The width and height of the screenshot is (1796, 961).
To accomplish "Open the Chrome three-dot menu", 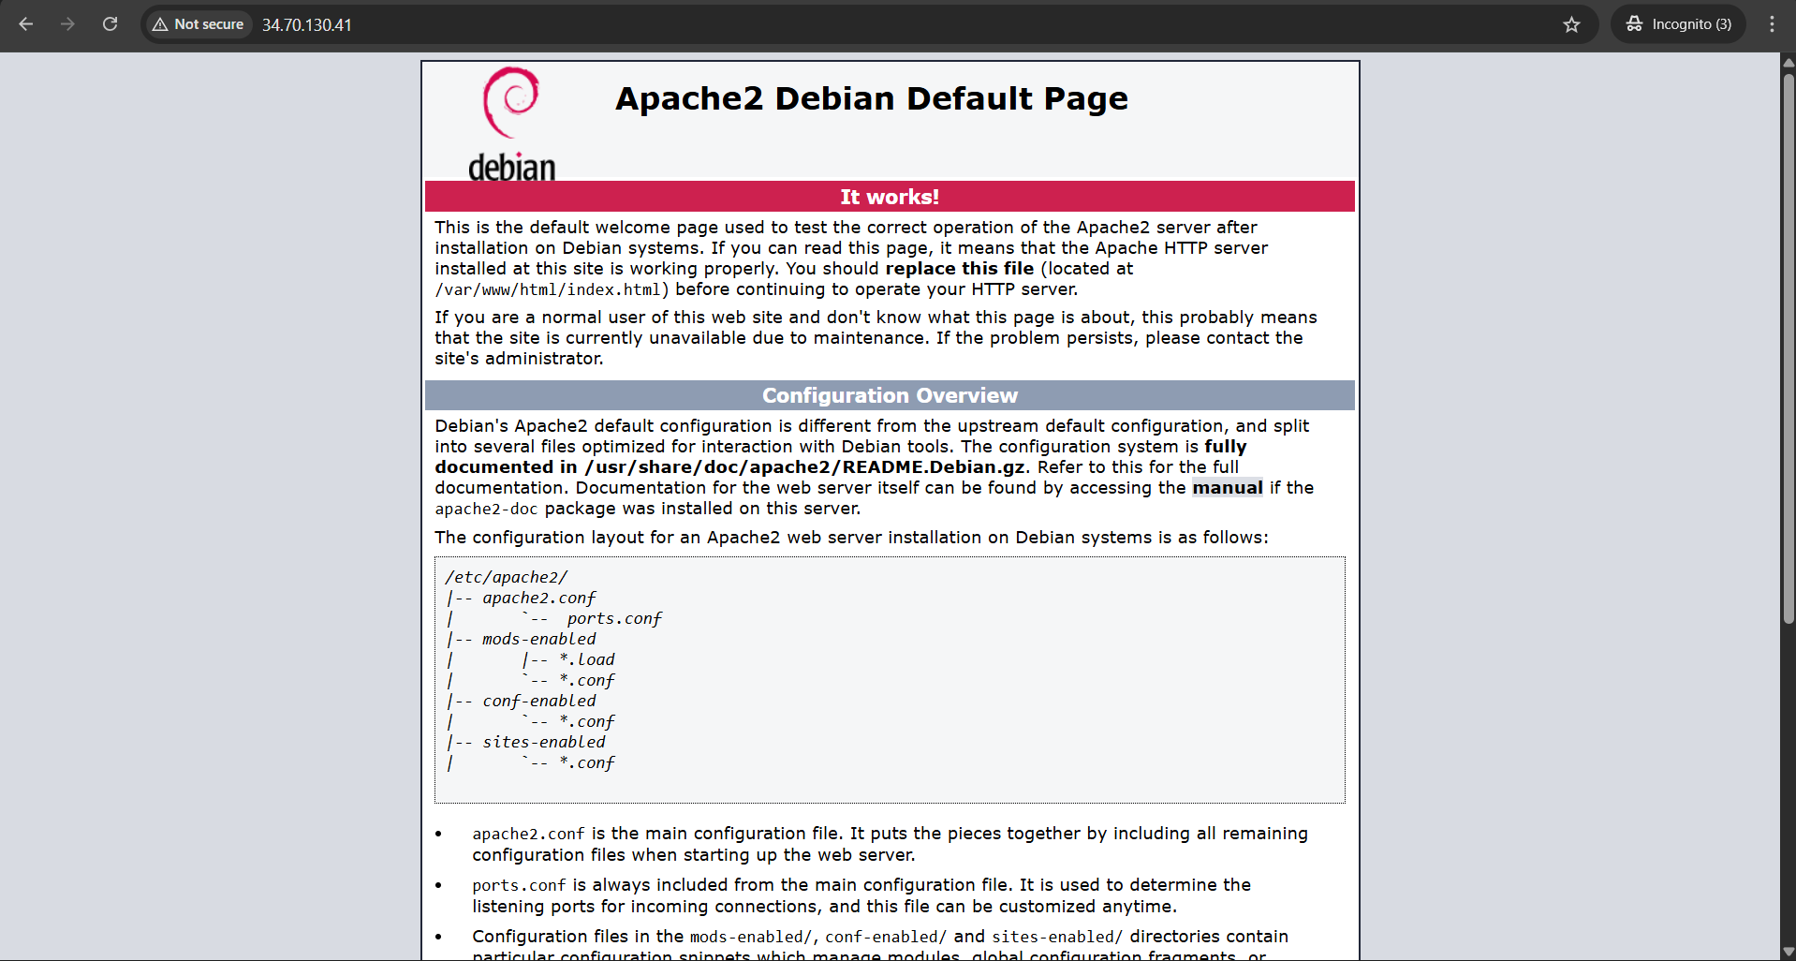I will pyautogui.click(x=1772, y=24).
